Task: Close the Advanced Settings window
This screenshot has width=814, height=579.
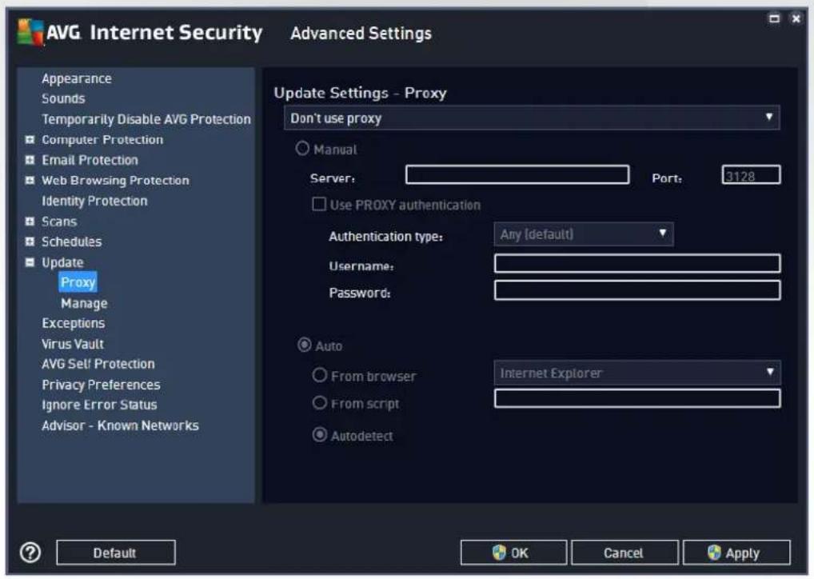Action: click(x=796, y=18)
